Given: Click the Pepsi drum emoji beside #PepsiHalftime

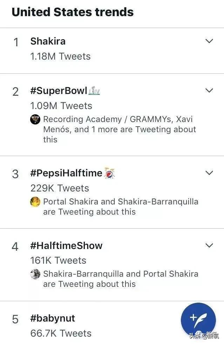Looking at the screenshot, I should click(109, 173).
